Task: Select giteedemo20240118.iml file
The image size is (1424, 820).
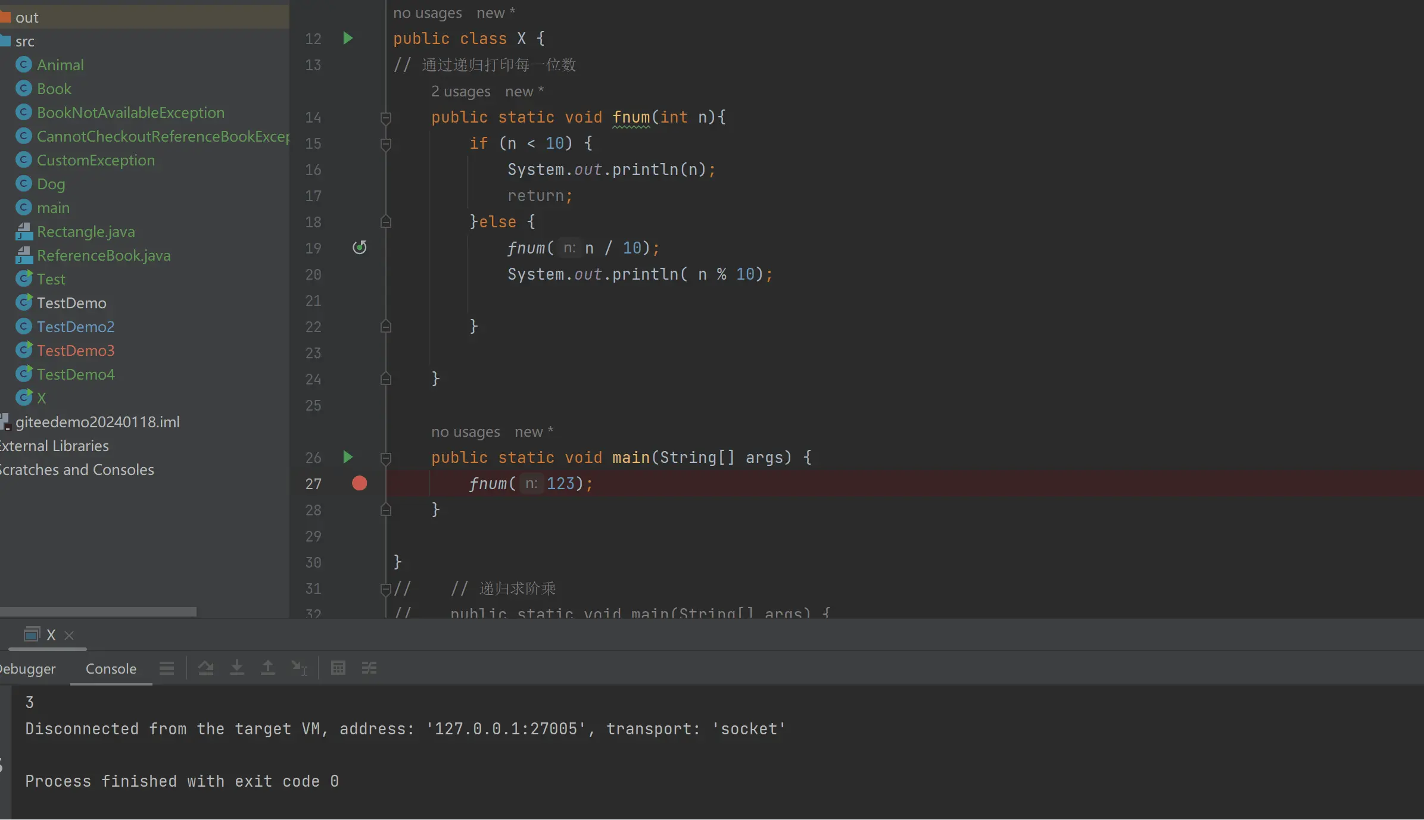Action: point(97,422)
